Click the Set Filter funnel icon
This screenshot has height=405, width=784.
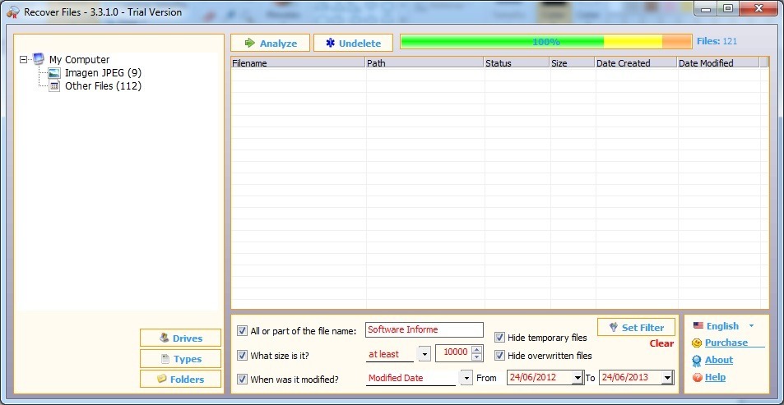click(614, 327)
